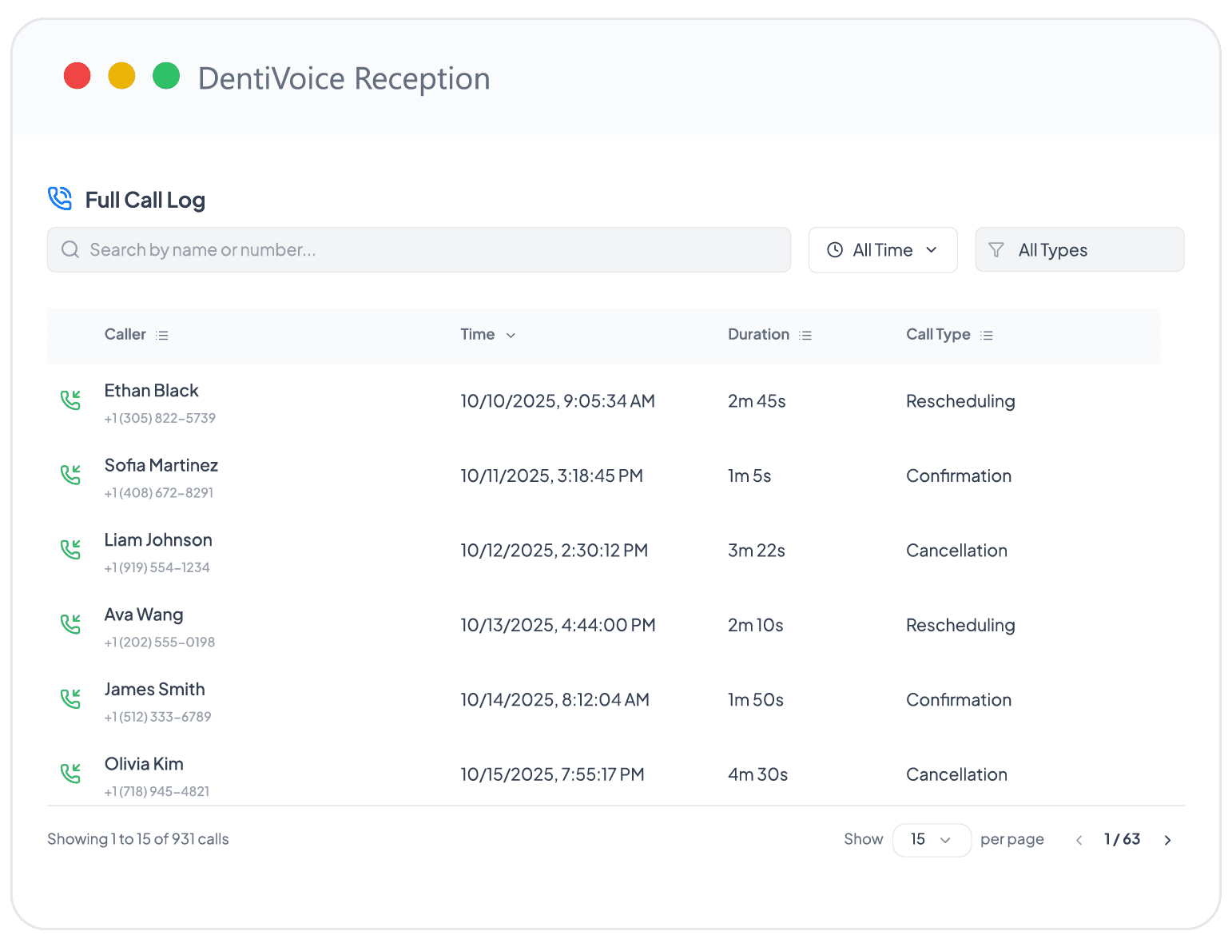1232x951 pixels.
Task: Click the incoming call icon beside James Smith
Action: click(x=71, y=697)
